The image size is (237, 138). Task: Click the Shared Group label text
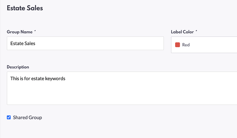(27, 117)
